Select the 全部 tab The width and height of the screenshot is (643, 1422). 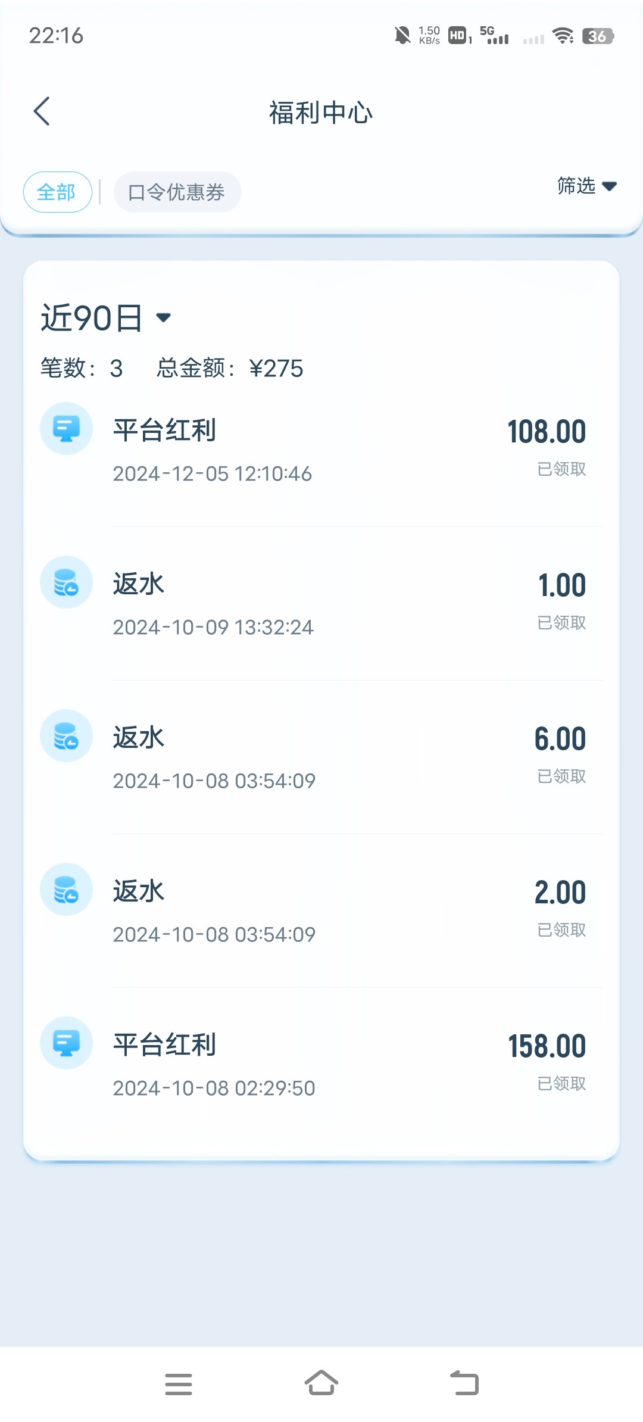point(57,192)
